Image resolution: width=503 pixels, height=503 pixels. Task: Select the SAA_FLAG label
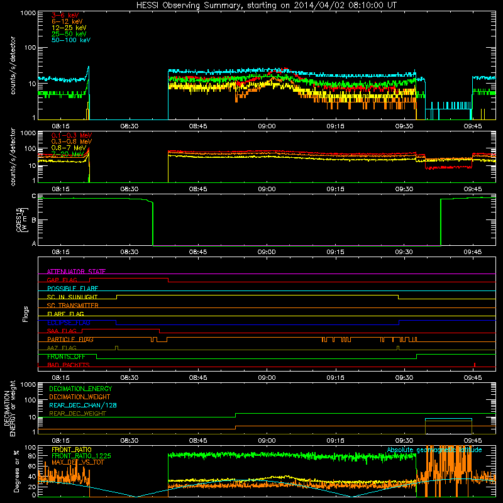click(x=62, y=331)
